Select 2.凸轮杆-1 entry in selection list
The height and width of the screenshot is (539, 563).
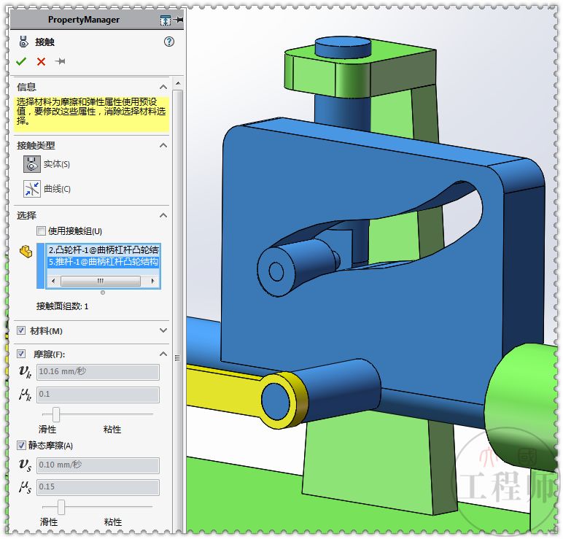(x=103, y=250)
